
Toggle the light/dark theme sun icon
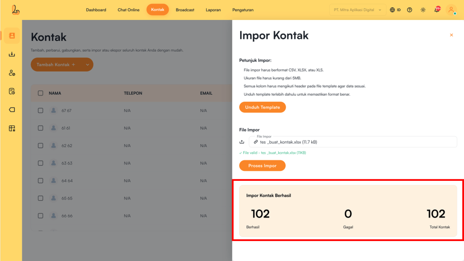(423, 10)
